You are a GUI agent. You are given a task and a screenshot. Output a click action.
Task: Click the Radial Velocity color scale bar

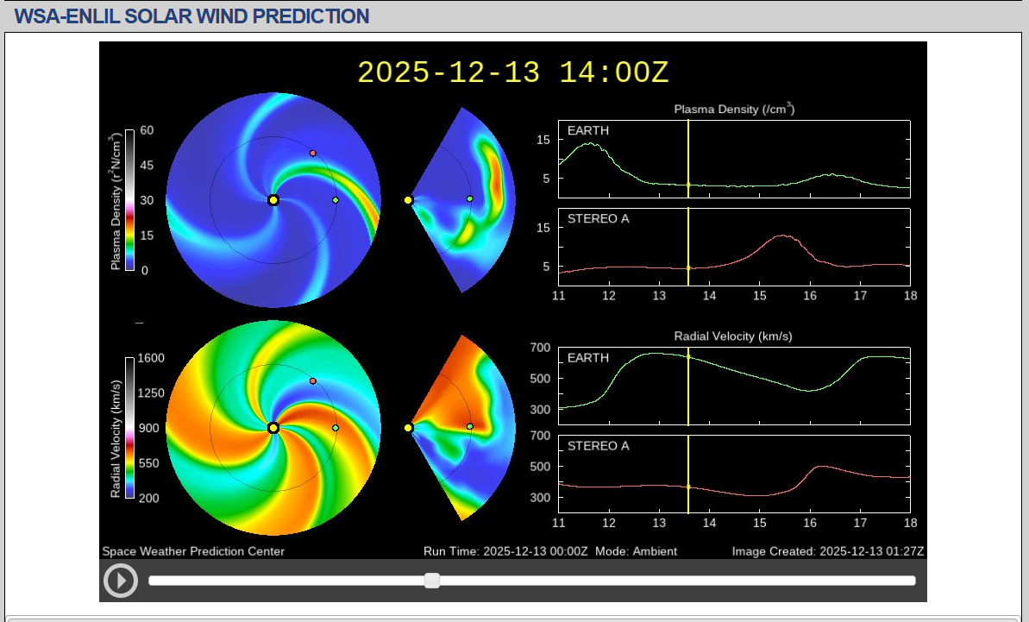[x=129, y=428]
